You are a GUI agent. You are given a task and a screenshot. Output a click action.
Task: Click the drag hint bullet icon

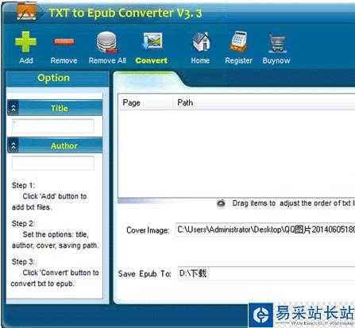221,203
